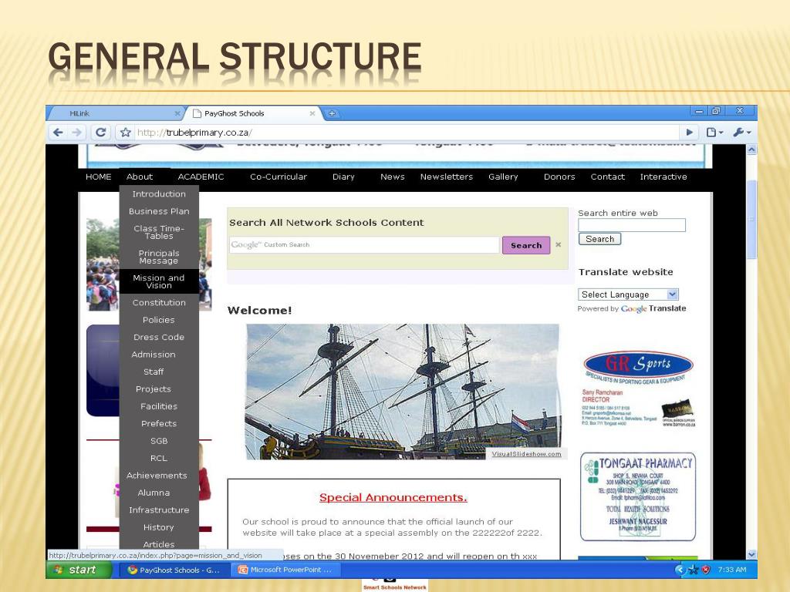The image size is (790, 592).
Task: Switch to PayGhost Schools taskbar button
Action: (174, 570)
